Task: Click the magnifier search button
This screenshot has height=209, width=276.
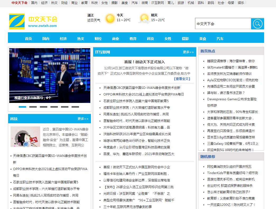Action: [257, 24]
